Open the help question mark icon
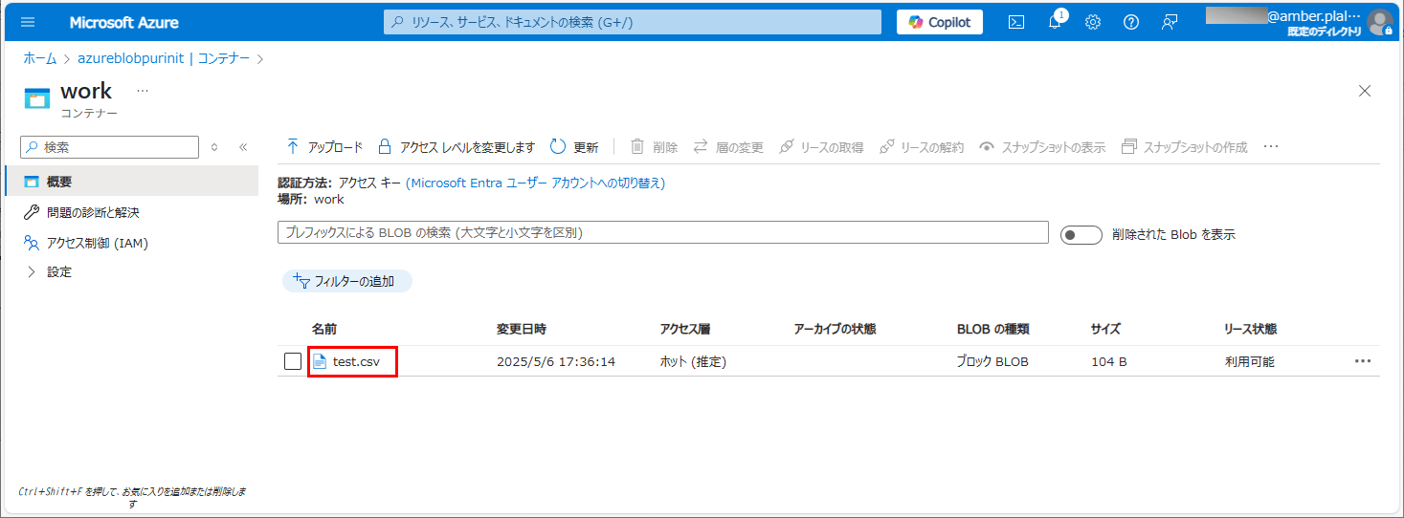This screenshot has width=1404, height=518. click(1131, 22)
